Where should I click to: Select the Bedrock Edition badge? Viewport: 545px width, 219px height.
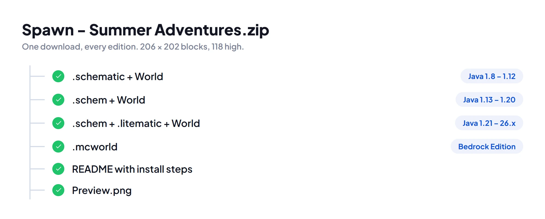(487, 147)
